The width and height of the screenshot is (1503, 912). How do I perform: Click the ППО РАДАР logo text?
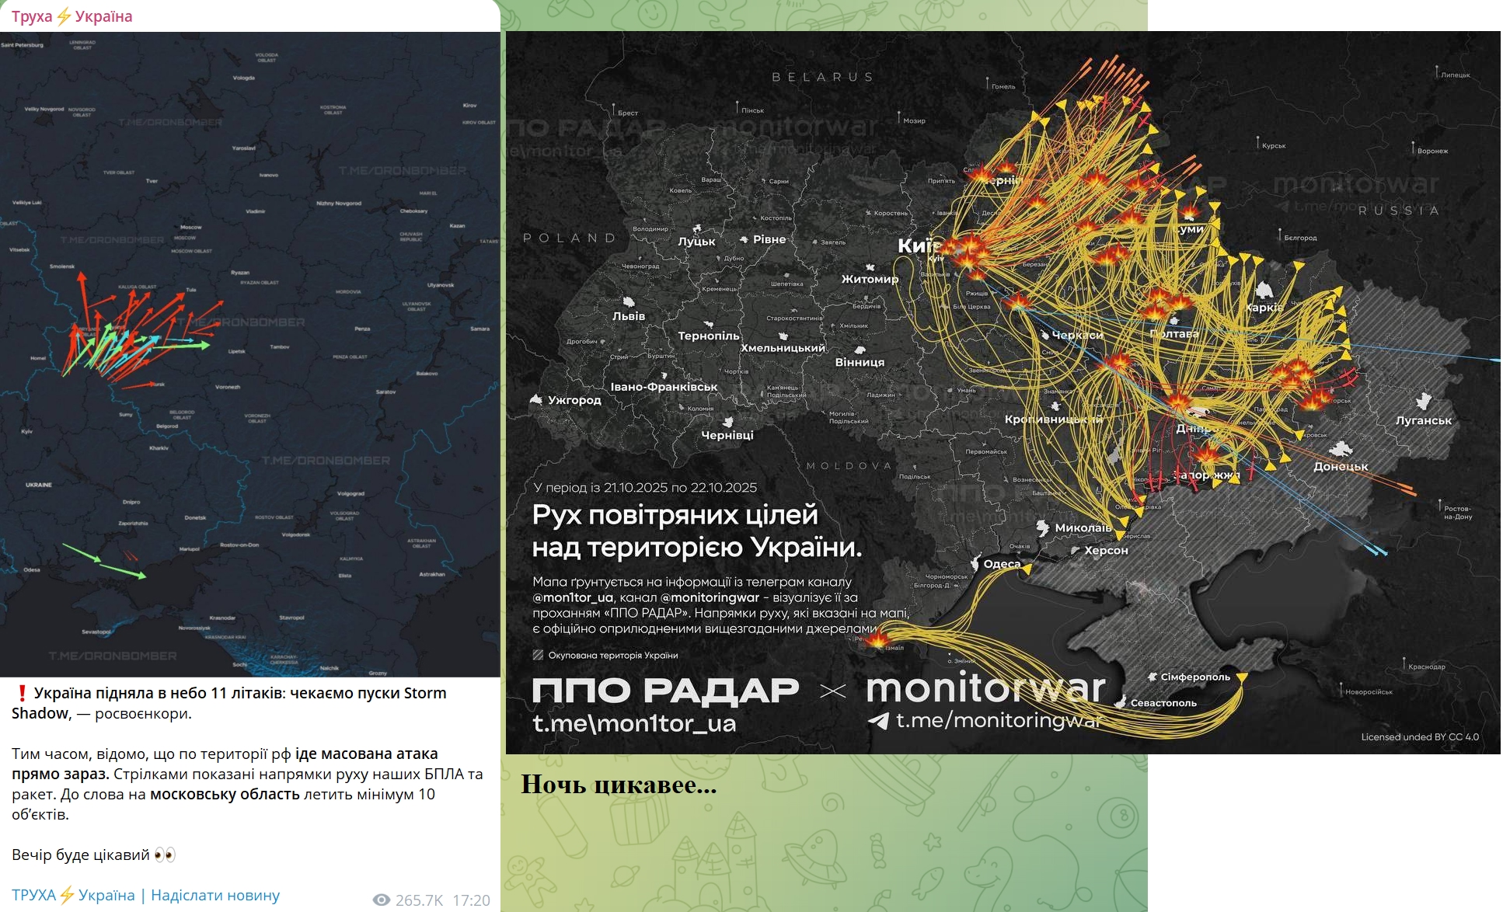pyautogui.click(x=665, y=690)
